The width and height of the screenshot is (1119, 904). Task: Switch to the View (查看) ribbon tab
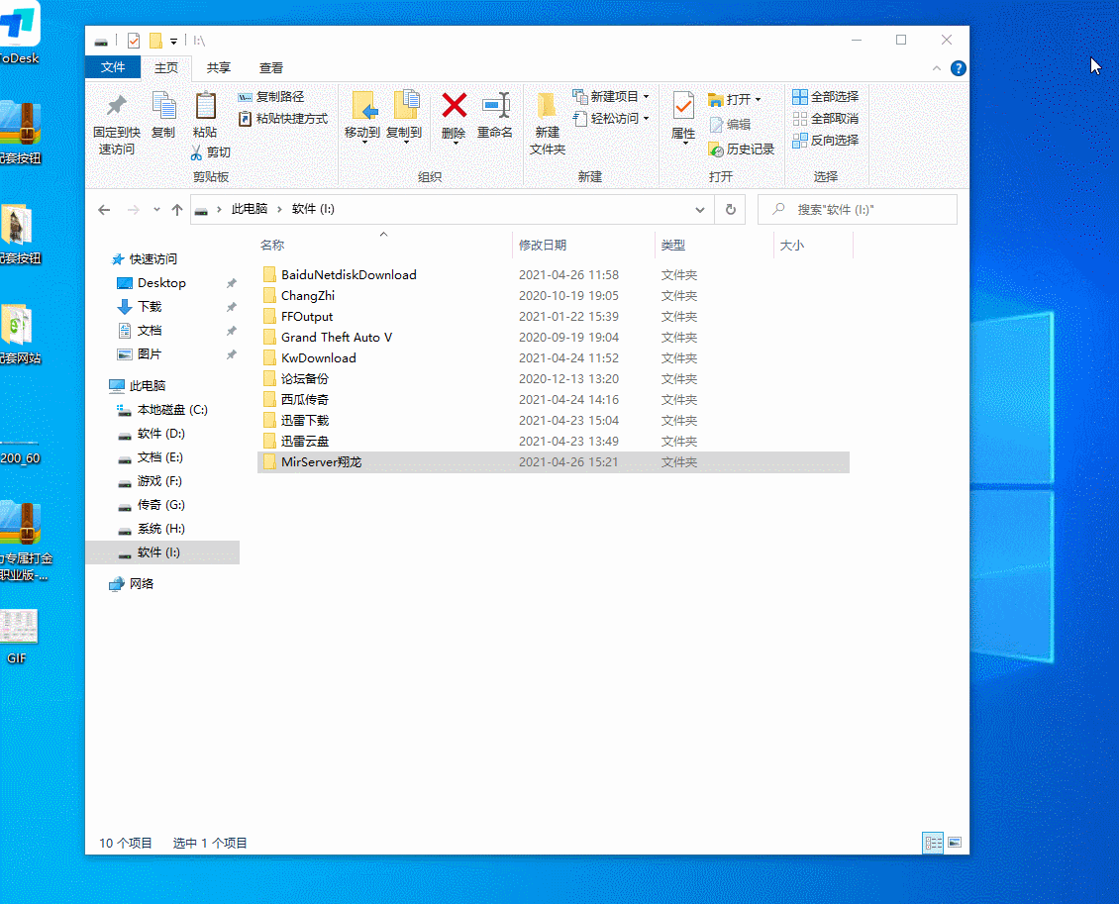point(271,67)
